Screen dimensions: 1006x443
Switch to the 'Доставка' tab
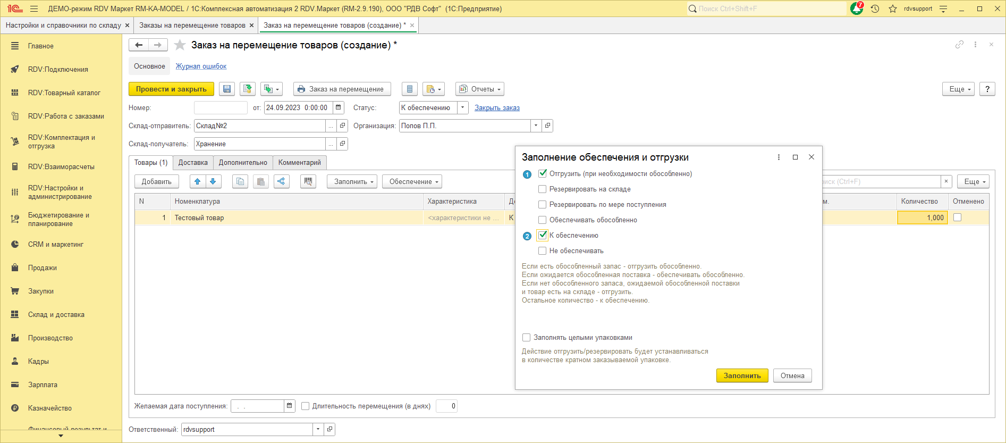[x=193, y=163]
